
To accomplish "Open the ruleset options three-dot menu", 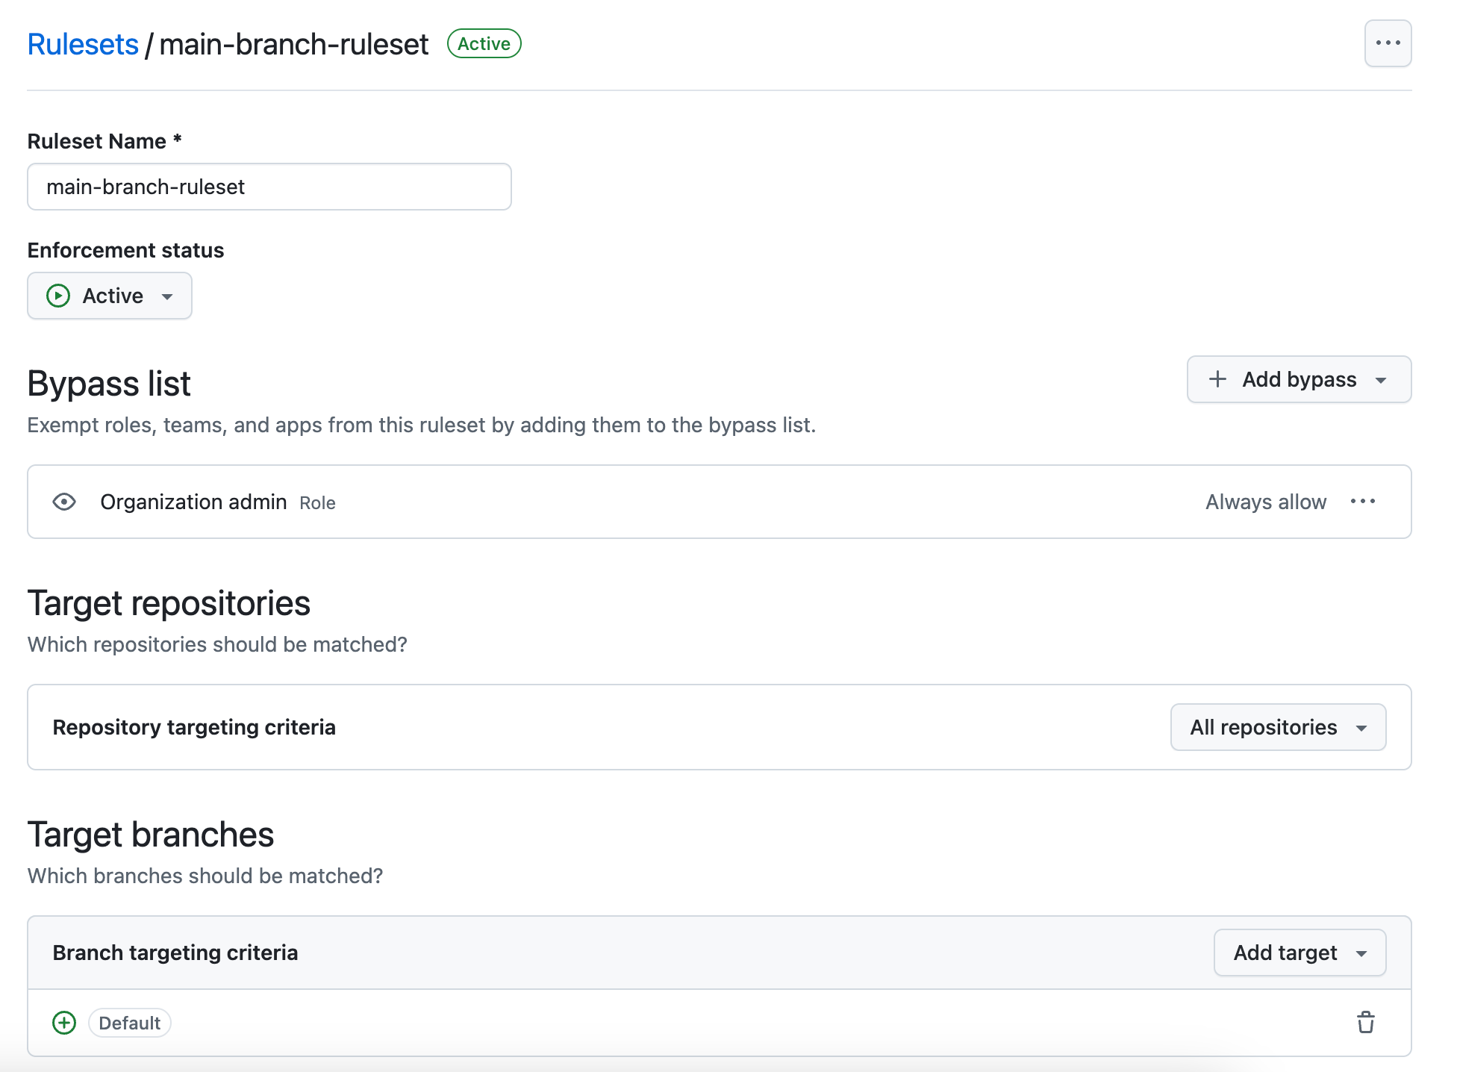I will point(1388,43).
